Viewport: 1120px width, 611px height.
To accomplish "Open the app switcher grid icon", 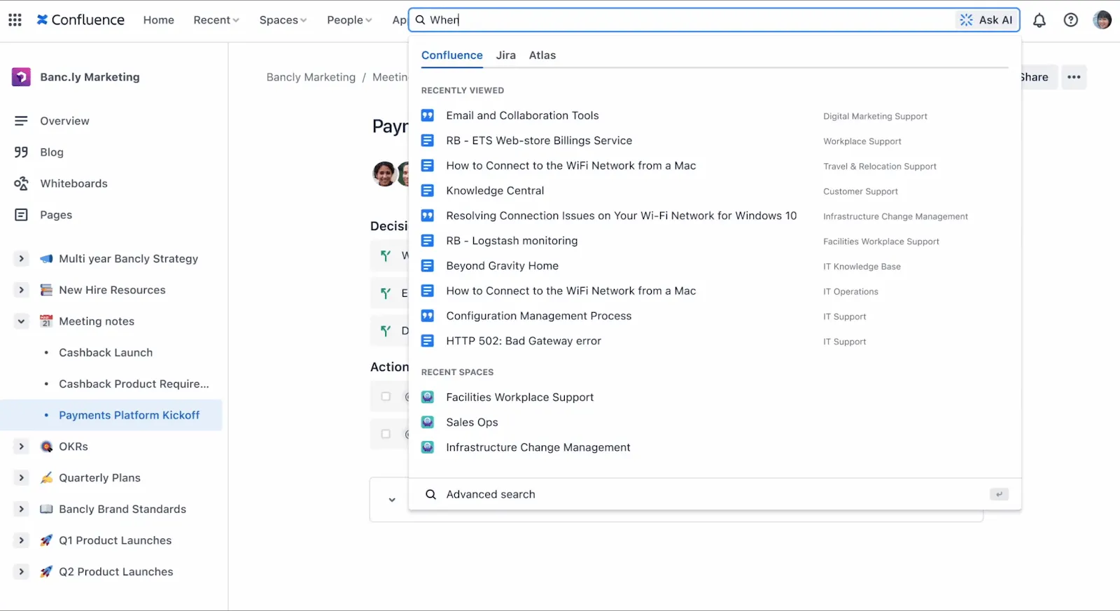I will click(15, 20).
